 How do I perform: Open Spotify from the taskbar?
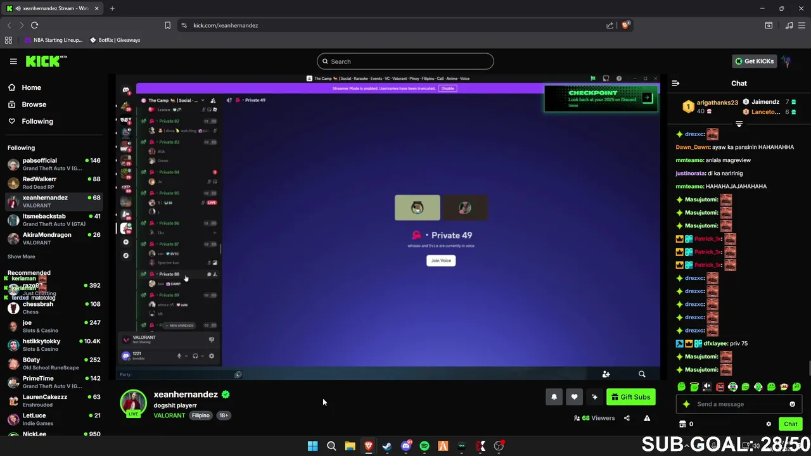(x=425, y=446)
